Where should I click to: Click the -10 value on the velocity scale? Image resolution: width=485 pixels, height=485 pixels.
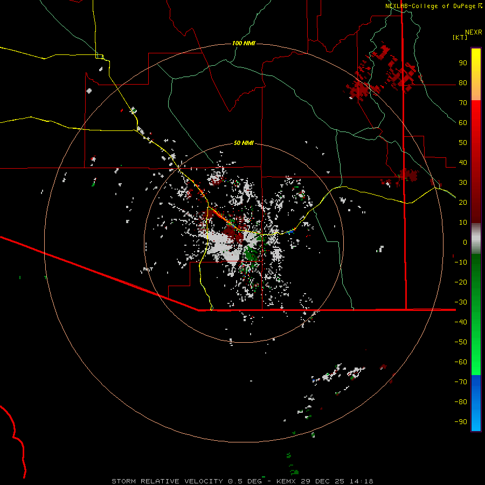(461, 262)
